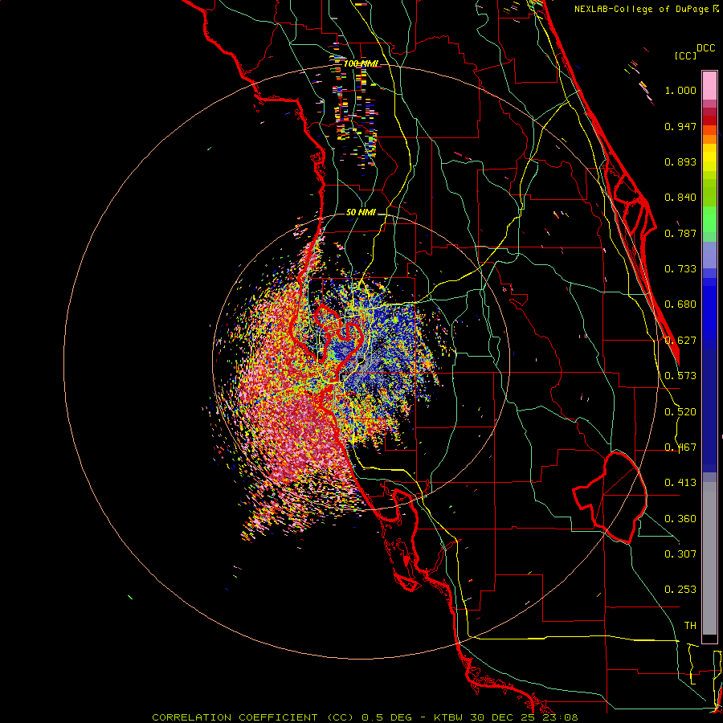Pick the light pink band on color scale
723x723 pixels.
709,86
